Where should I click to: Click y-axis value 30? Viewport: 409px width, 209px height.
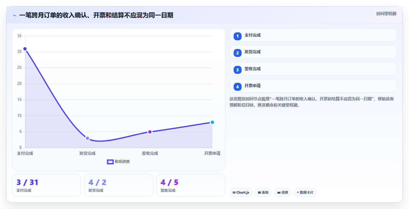pos(19,52)
